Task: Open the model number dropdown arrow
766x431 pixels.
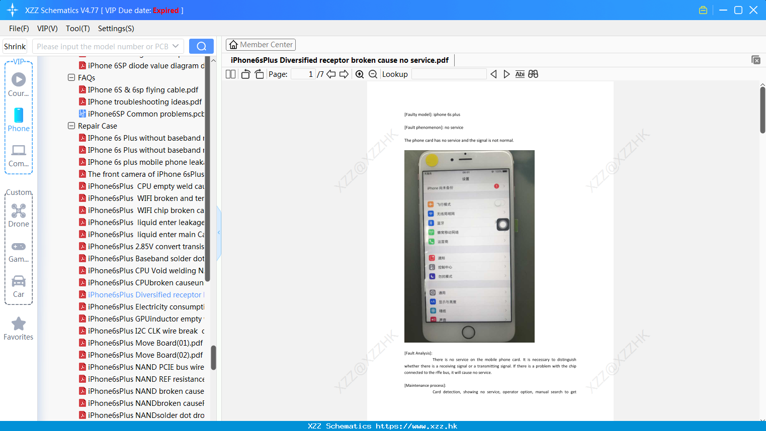Action: point(176,46)
